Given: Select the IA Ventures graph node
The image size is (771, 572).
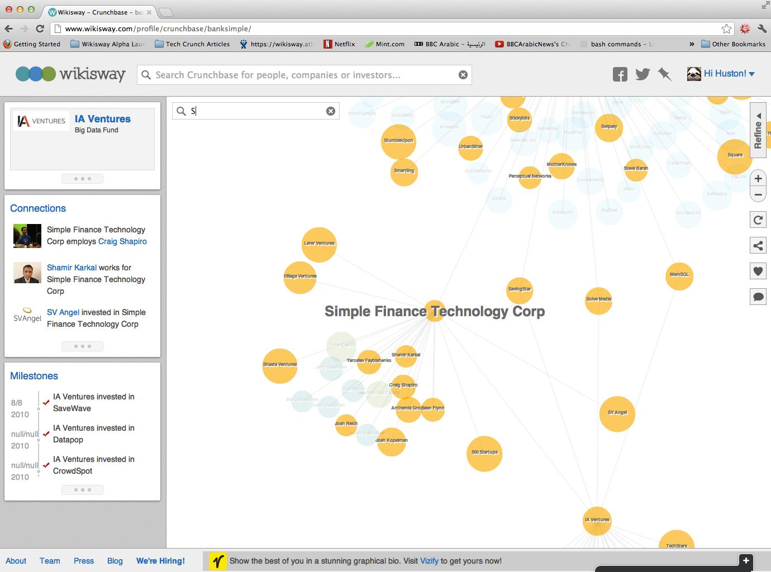Looking at the screenshot, I should pyautogui.click(x=597, y=521).
